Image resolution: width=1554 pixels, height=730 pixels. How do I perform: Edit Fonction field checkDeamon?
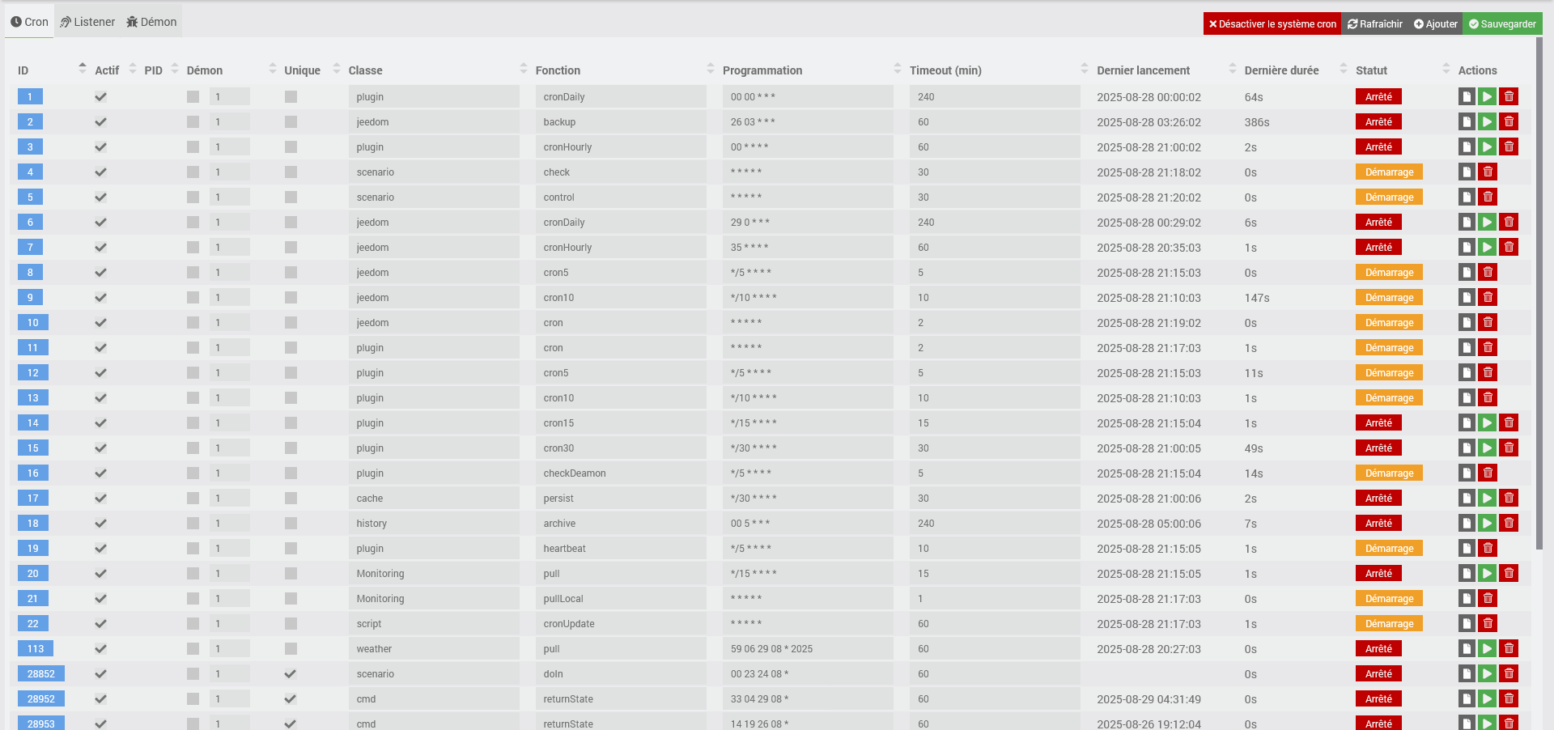pyautogui.click(x=621, y=473)
